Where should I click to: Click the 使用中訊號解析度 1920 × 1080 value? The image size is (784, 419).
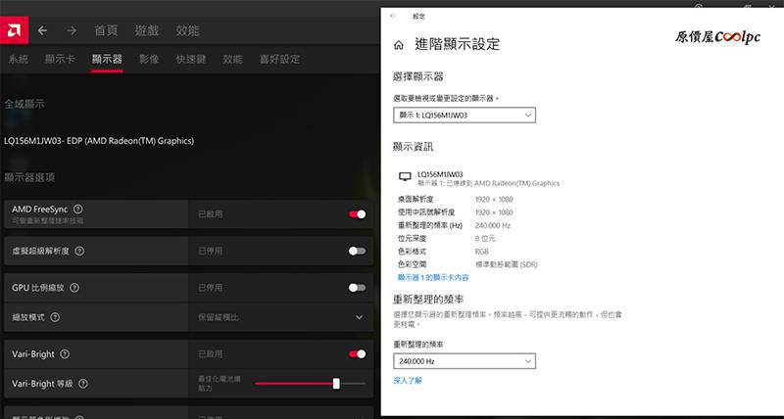494,212
